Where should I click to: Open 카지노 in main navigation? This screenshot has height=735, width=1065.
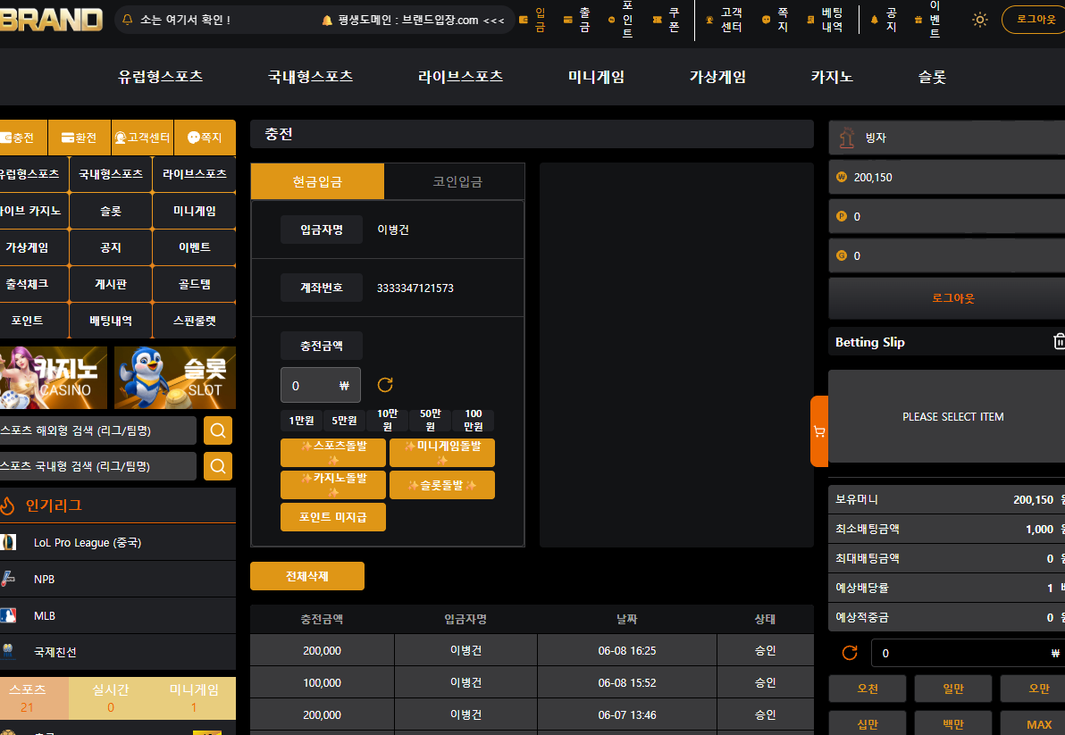pyautogui.click(x=831, y=77)
